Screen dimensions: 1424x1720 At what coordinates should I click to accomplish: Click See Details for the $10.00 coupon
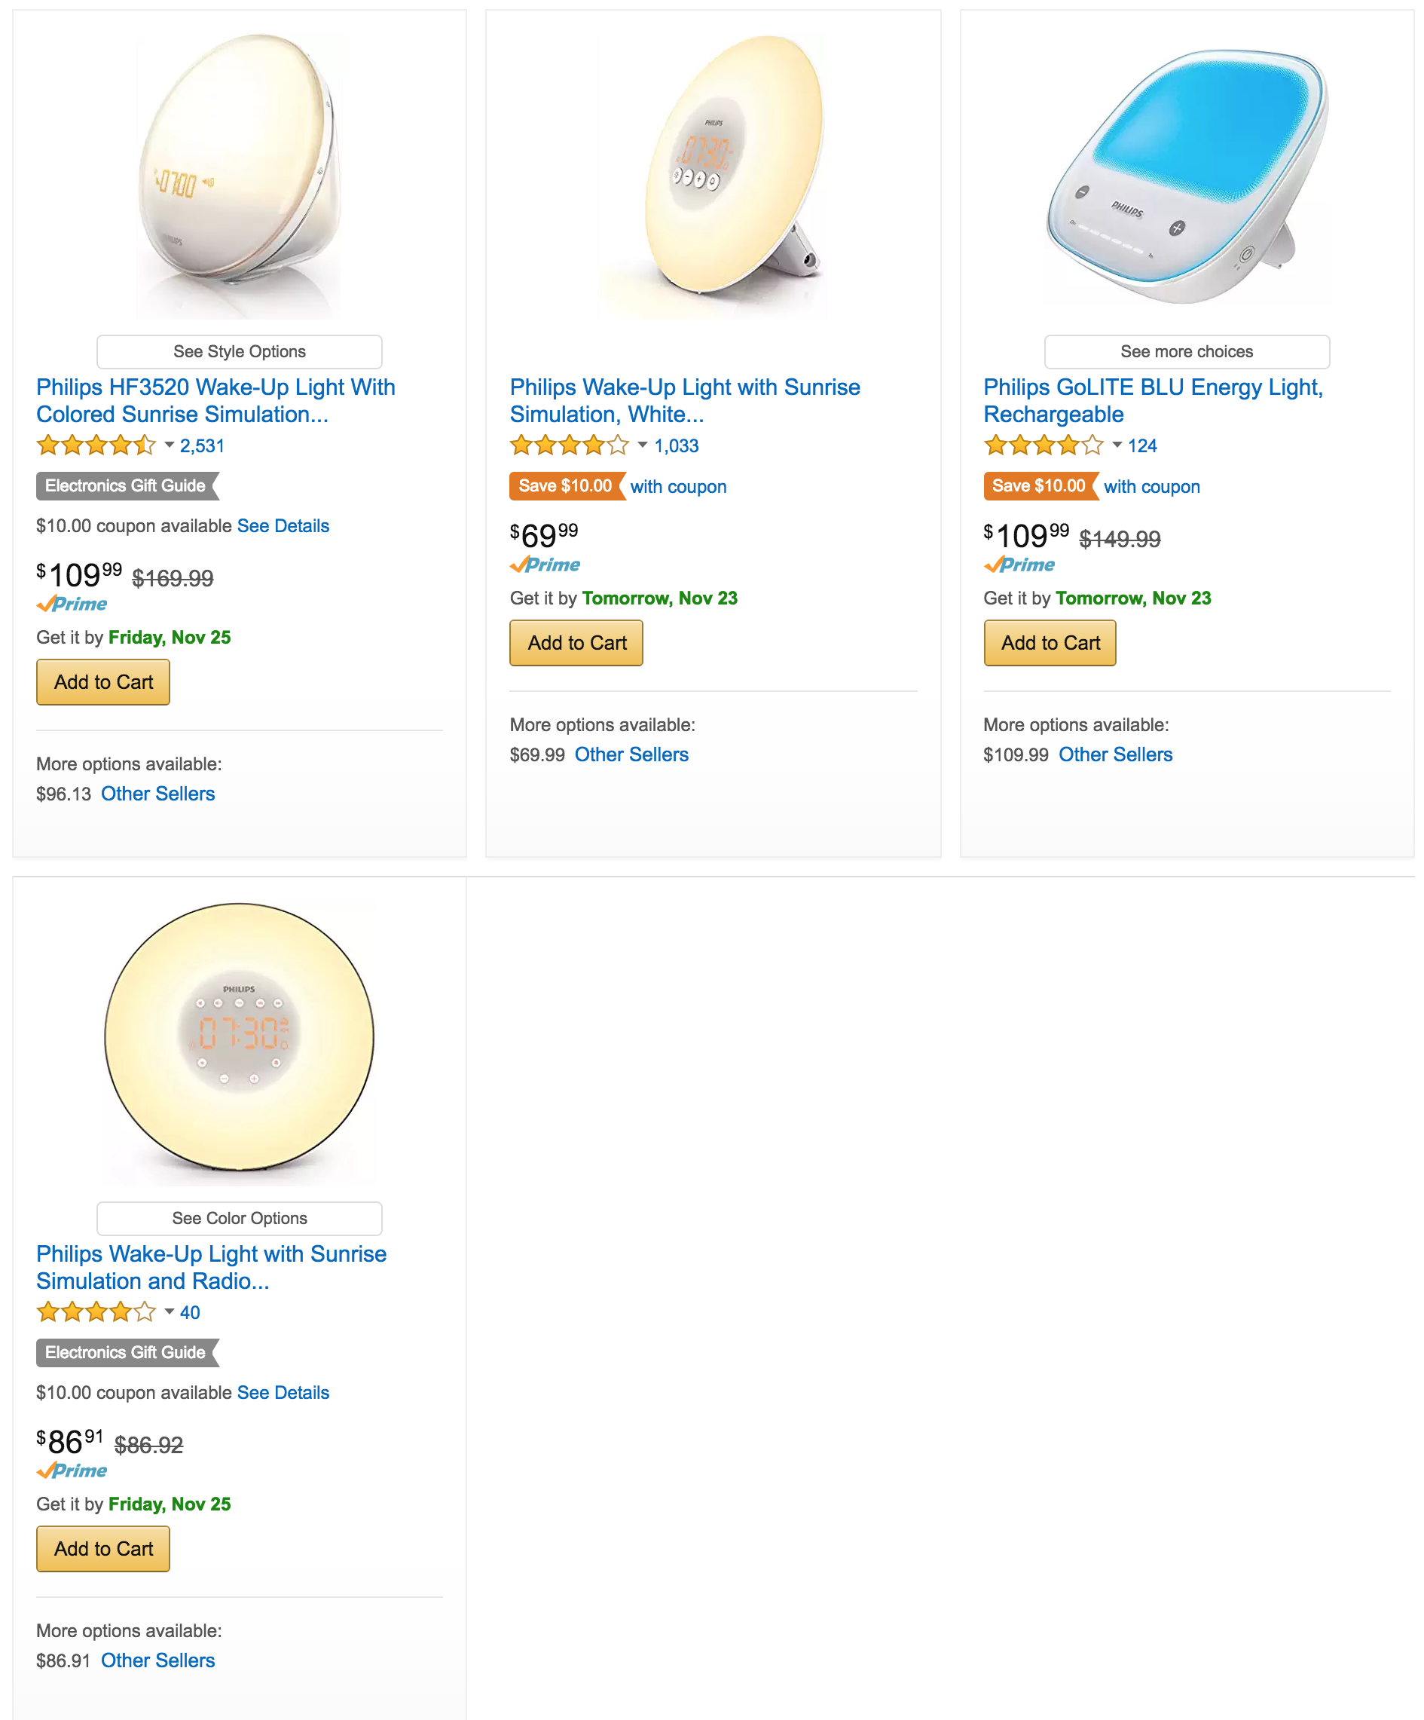coord(282,526)
